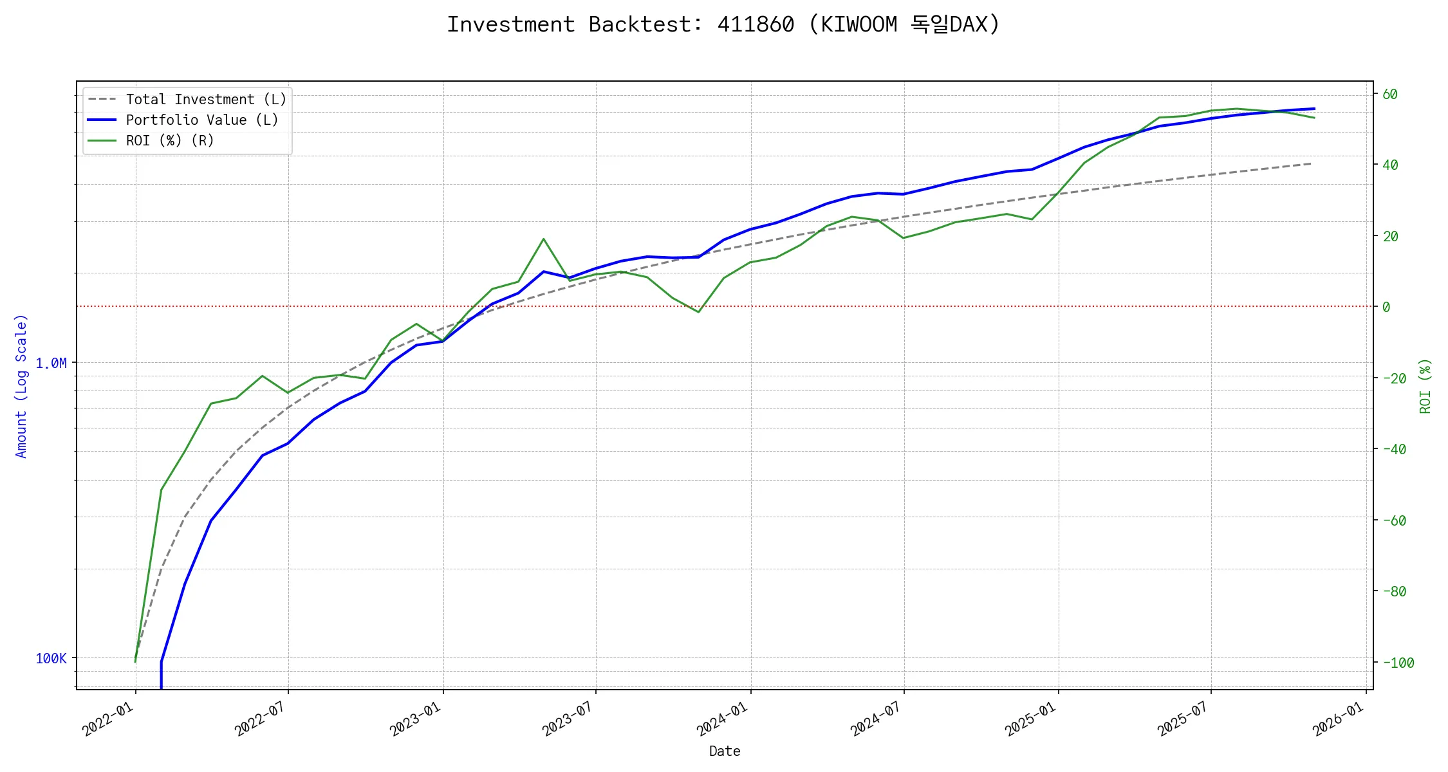The image size is (1448, 772).
Task: Click the Amount (Log Scale) axis label
Action: pyautogui.click(x=21, y=386)
